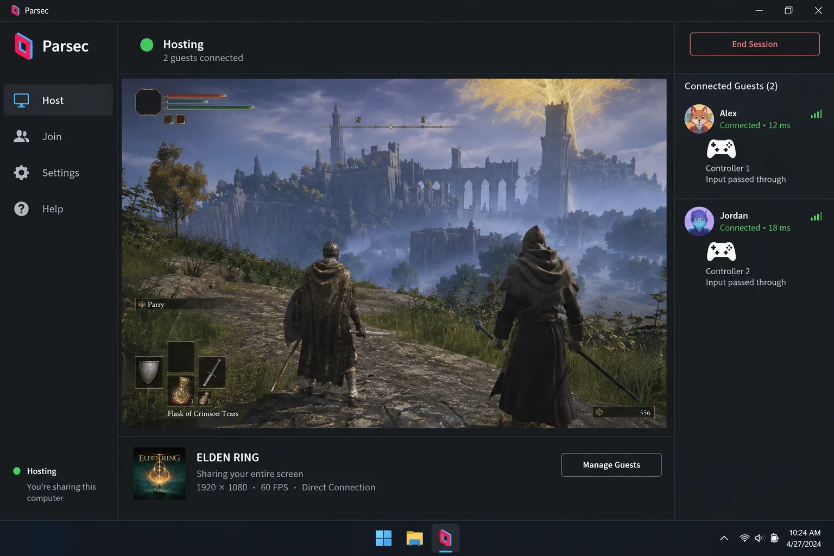Click "You're sharing this computer" sidebar text
Screen dimensions: 834x556
click(x=61, y=492)
